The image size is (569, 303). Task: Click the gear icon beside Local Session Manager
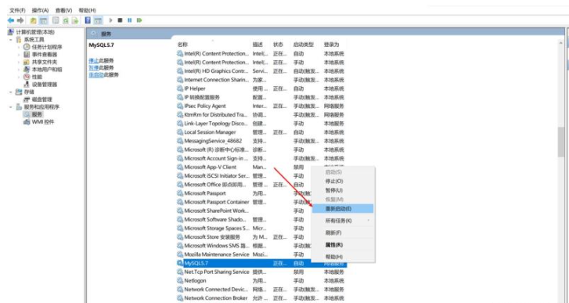pos(180,132)
